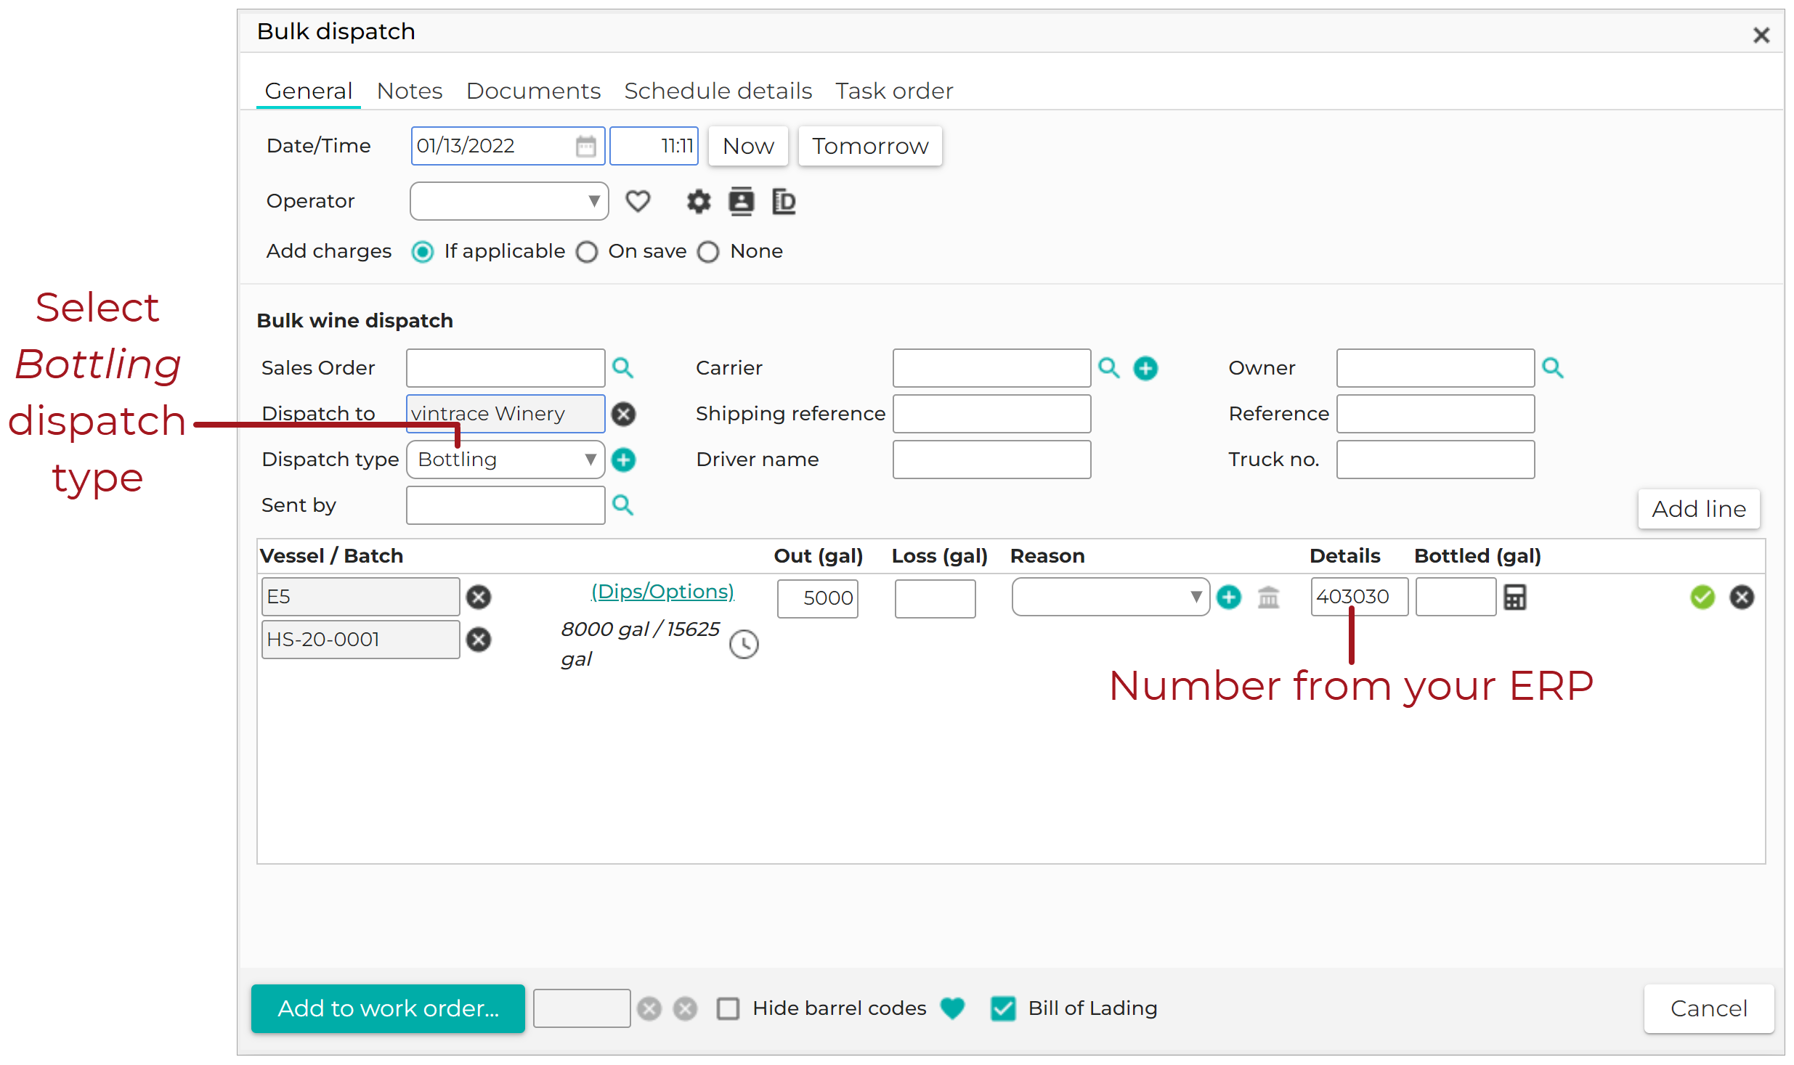Click the Details field showing 403030
Viewport: 1794px width, 1065px height.
1359,597
